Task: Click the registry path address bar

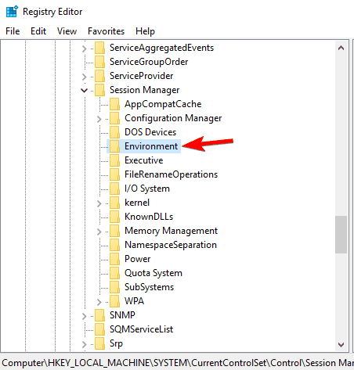Action: (177, 363)
